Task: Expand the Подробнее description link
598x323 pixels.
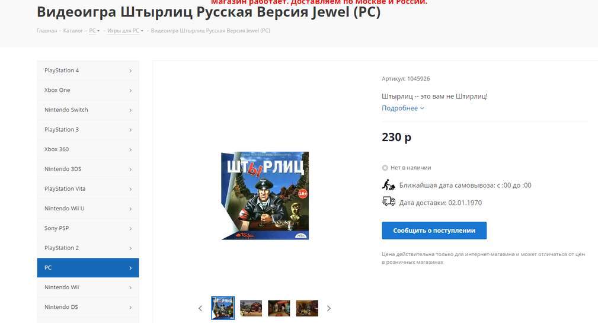Action: pyautogui.click(x=403, y=108)
